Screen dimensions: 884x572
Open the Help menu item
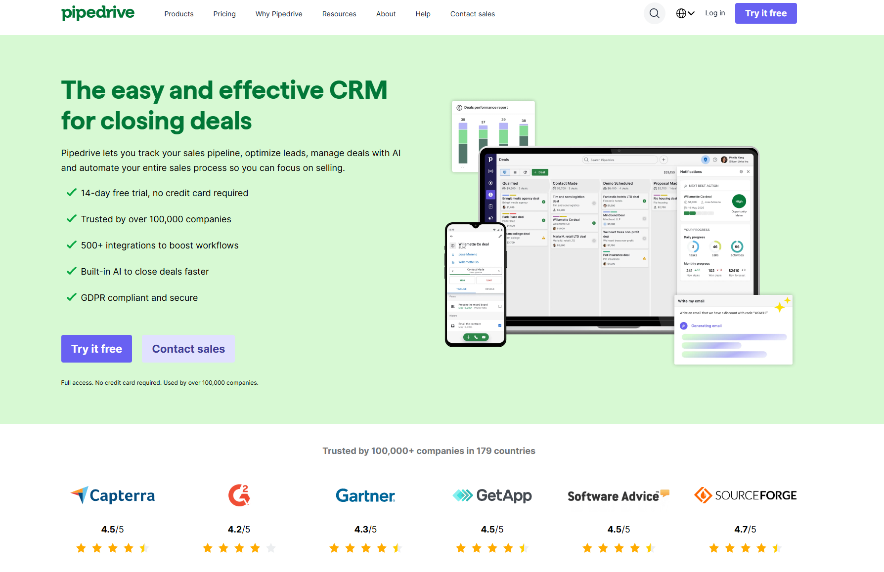coord(423,14)
